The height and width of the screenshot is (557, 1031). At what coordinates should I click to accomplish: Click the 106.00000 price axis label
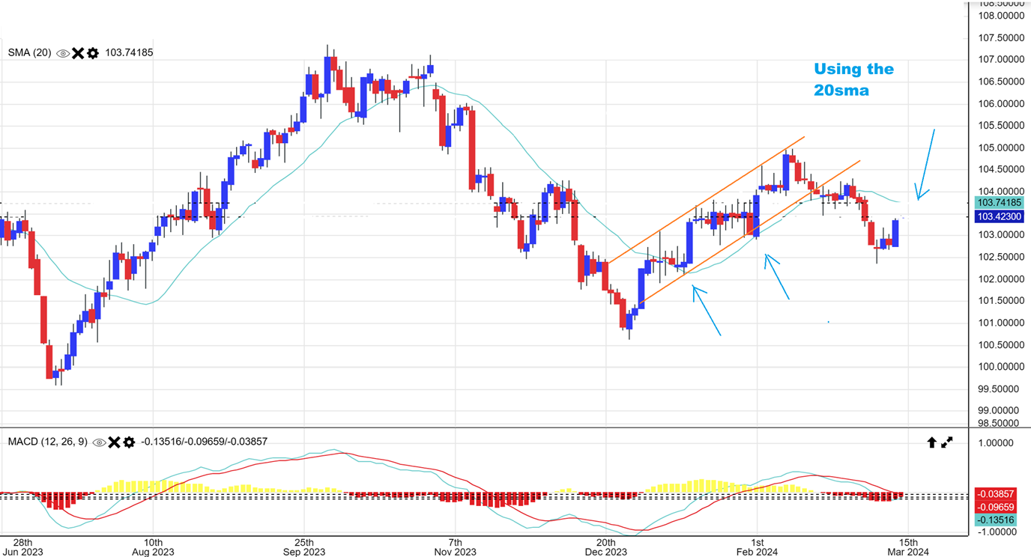pos(1003,103)
